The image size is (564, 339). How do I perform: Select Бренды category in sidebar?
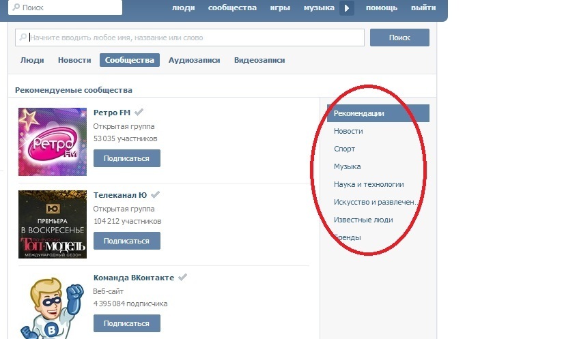point(347,237)
